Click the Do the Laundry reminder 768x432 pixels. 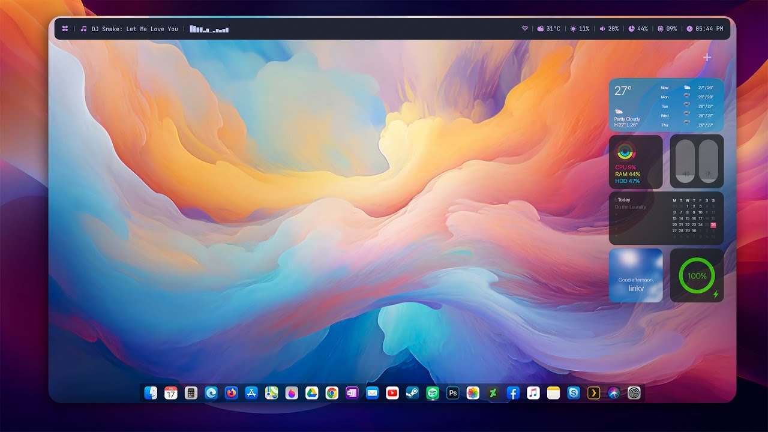click(x=631, y=207)
